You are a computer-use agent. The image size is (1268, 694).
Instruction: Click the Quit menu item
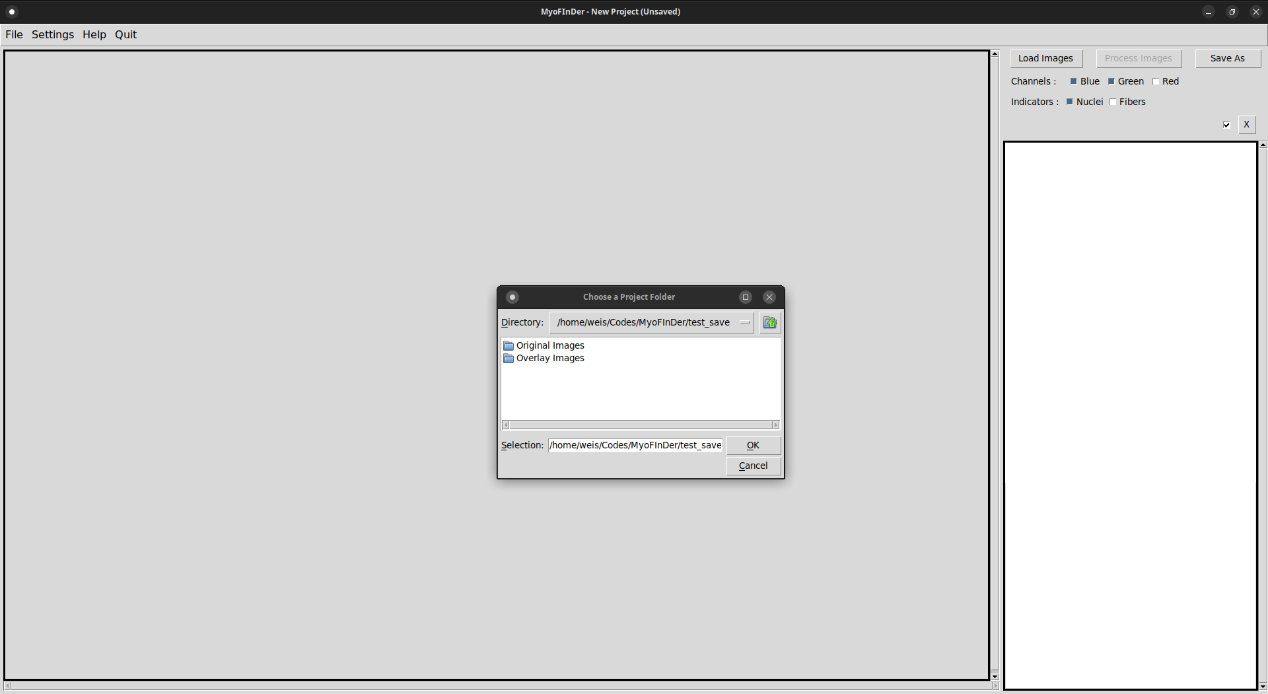(125, 34)
